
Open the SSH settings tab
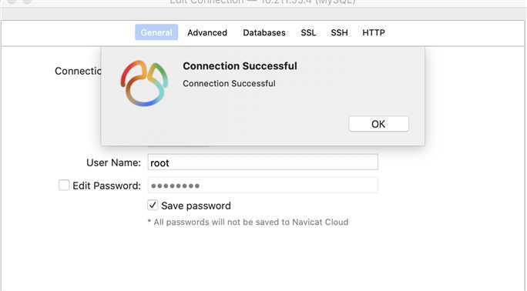pyautogui.click(x=339, y=32)
